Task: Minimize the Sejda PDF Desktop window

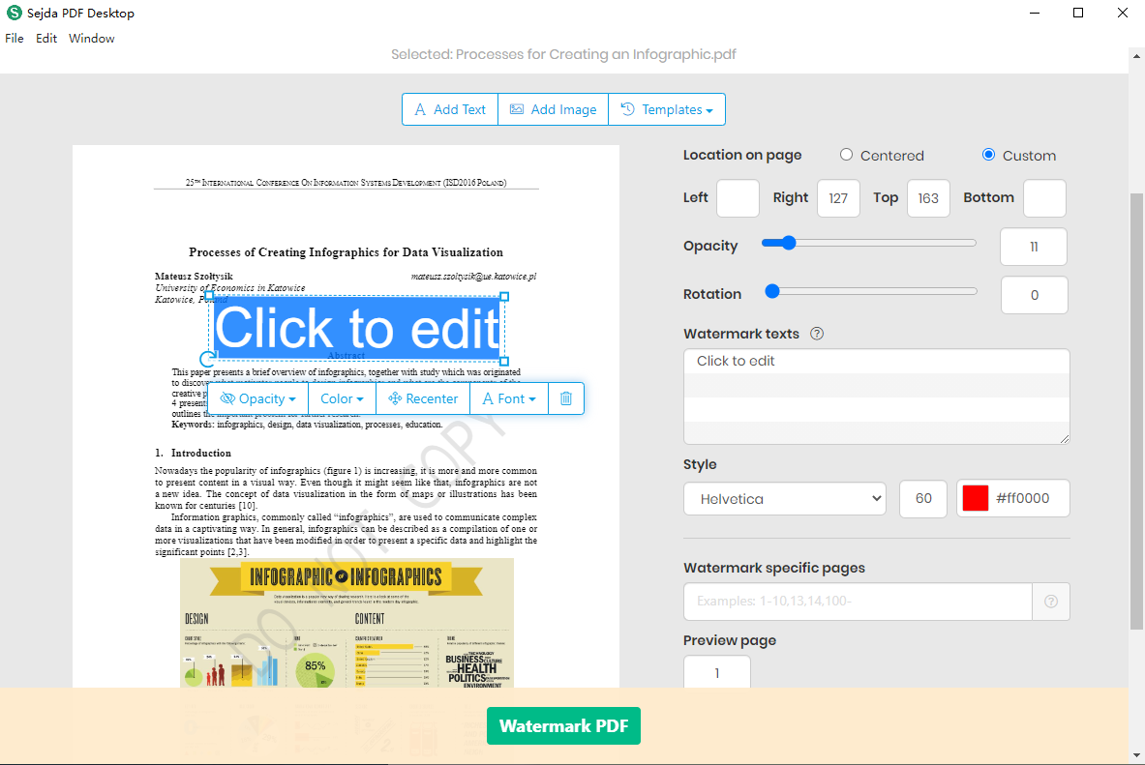Action: point(1034,13)
